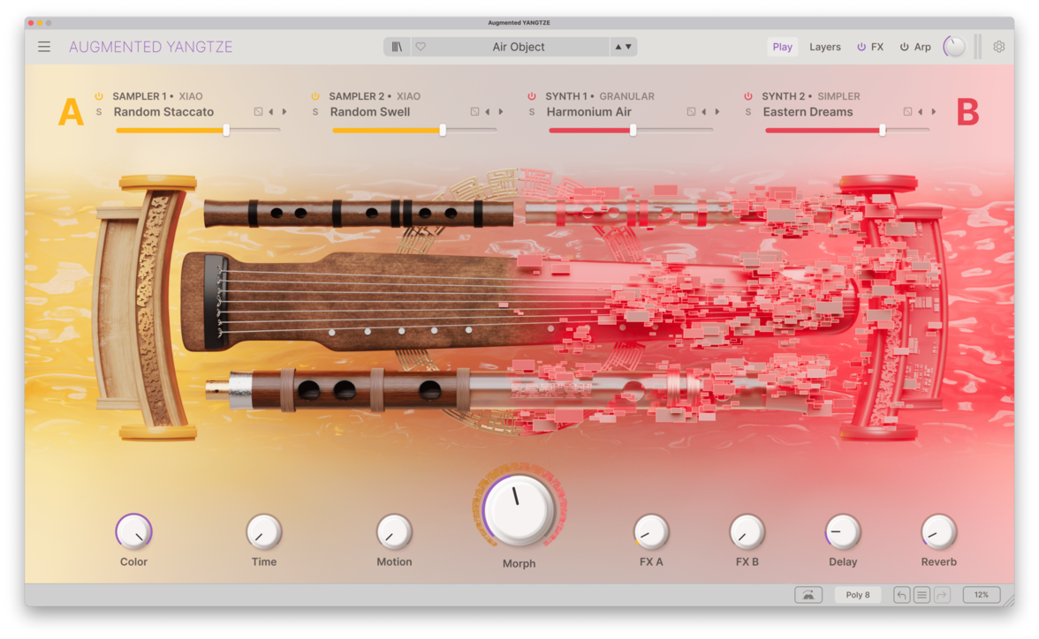Viewport: 1039px width, 639px height.
Task: Randomize Sampler 1 with the dice icon
Action: pyautogui.click(x=258, y=112)
